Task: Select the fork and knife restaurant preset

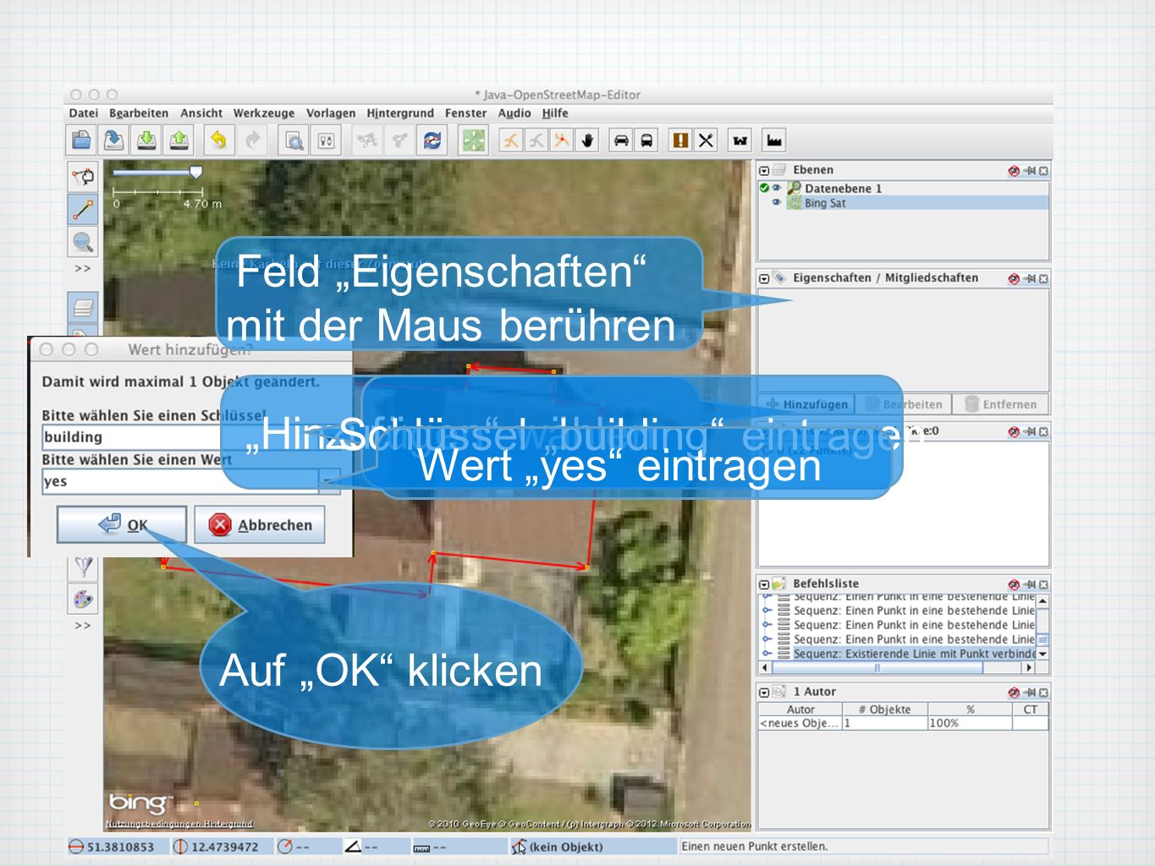Action: point(706,140)
